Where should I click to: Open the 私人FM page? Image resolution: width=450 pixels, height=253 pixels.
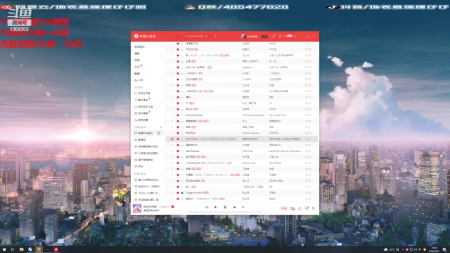click(138, 80)
